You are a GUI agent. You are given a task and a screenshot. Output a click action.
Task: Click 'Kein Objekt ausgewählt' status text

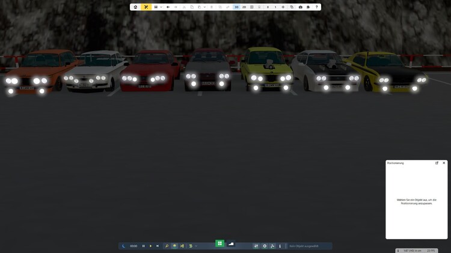tap(304, 246)
